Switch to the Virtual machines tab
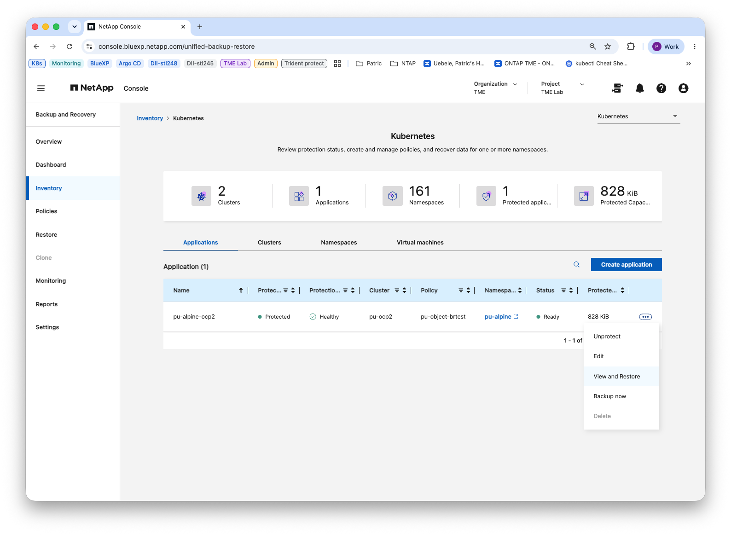The image size is (731, 535). pos(420,243)
